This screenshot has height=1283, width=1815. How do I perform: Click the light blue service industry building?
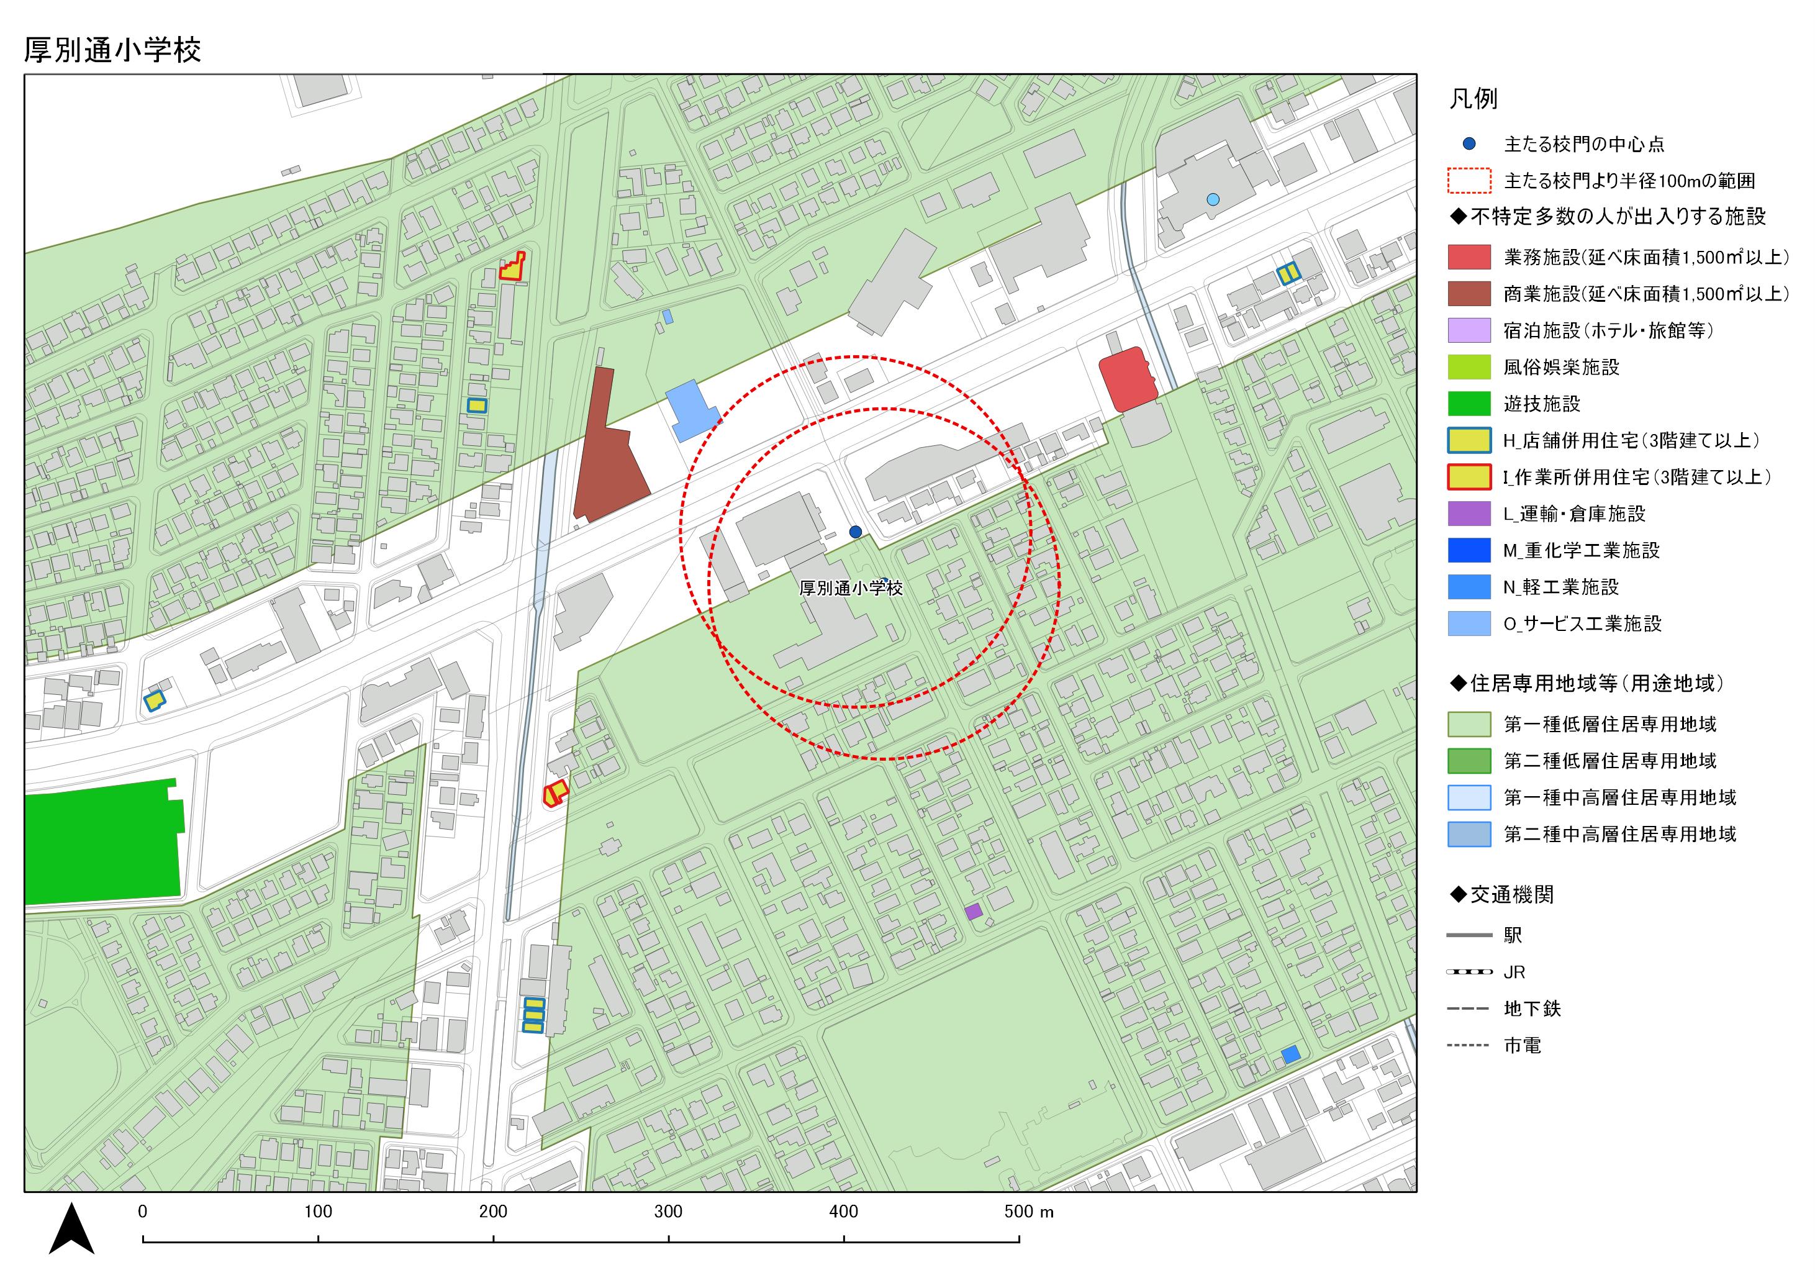point(691,410)
